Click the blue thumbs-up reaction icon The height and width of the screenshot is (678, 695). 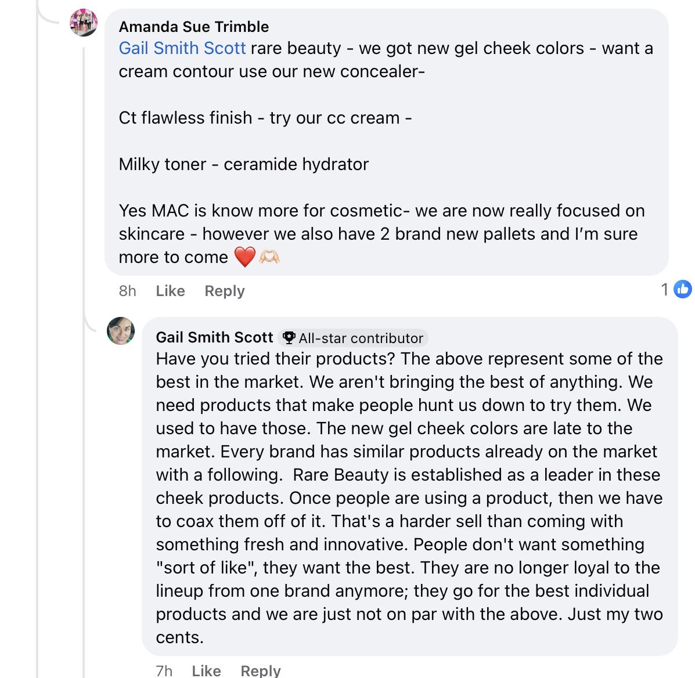tap(683, 289)
